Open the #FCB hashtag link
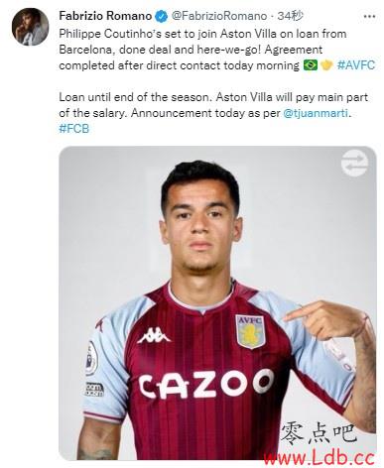 pyautogui.click(x=74, y=129)
